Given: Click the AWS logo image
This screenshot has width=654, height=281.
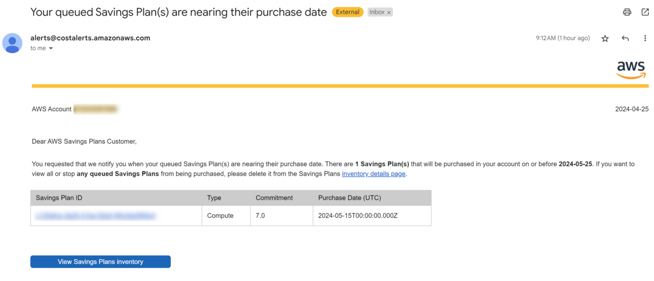Looking at the screenshot, I should pyautogui.click(x=631, y=69).
